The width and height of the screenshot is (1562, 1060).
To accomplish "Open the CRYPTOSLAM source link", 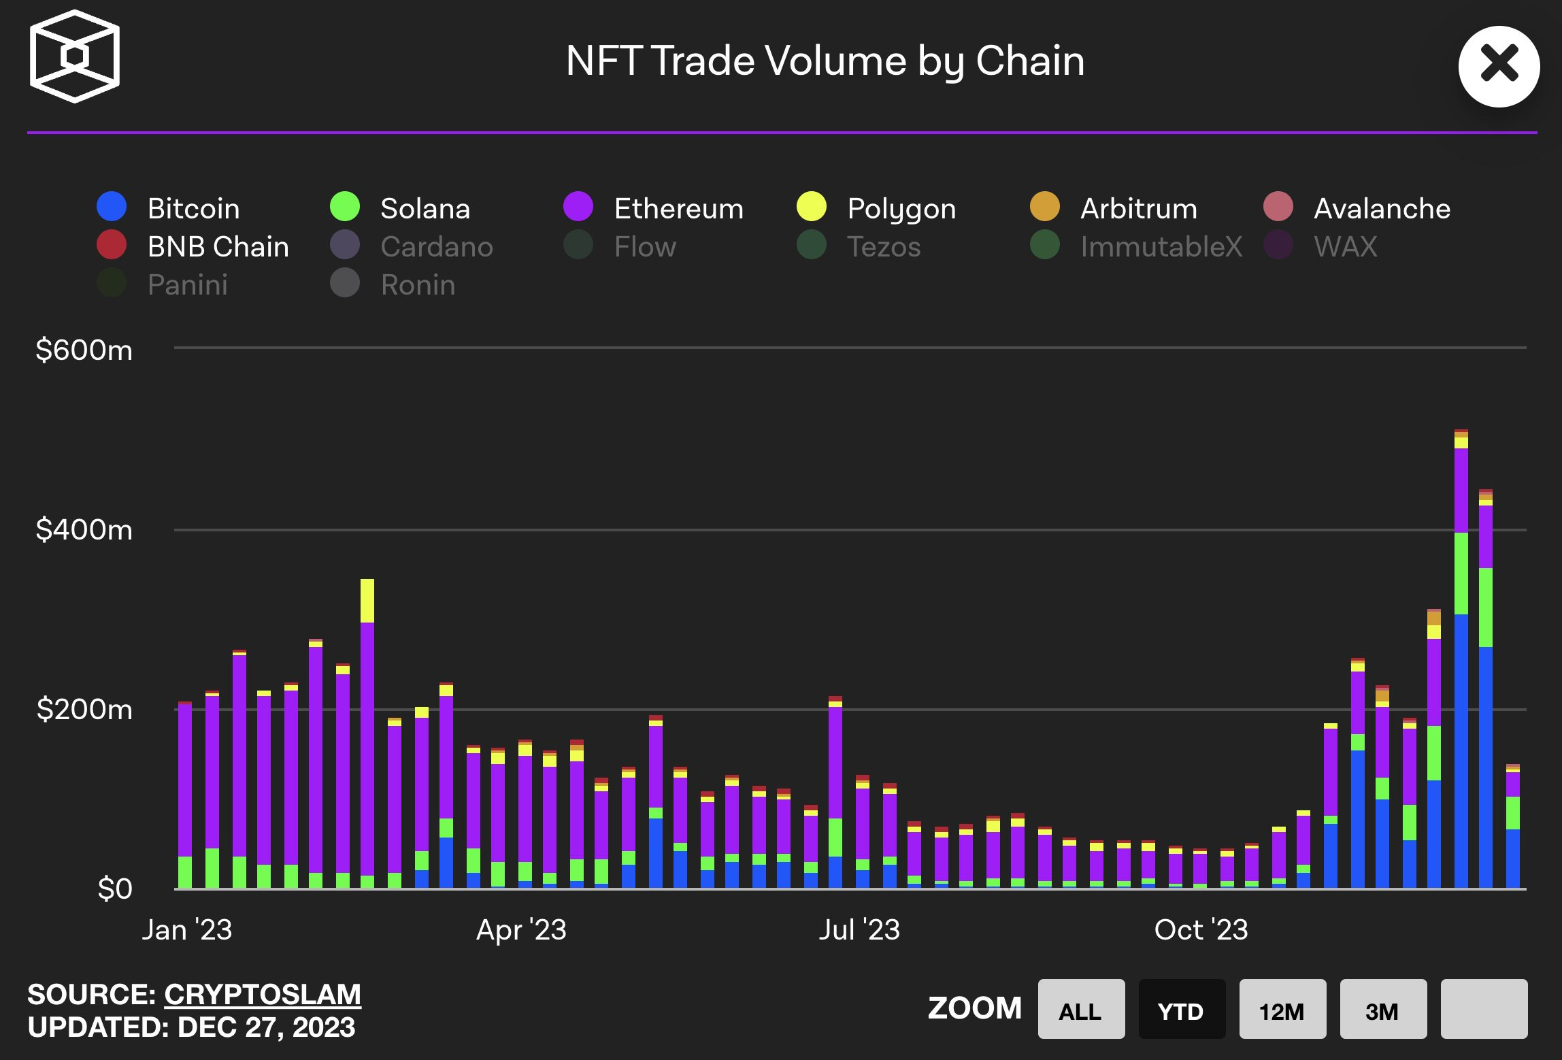I will (262, 994).
